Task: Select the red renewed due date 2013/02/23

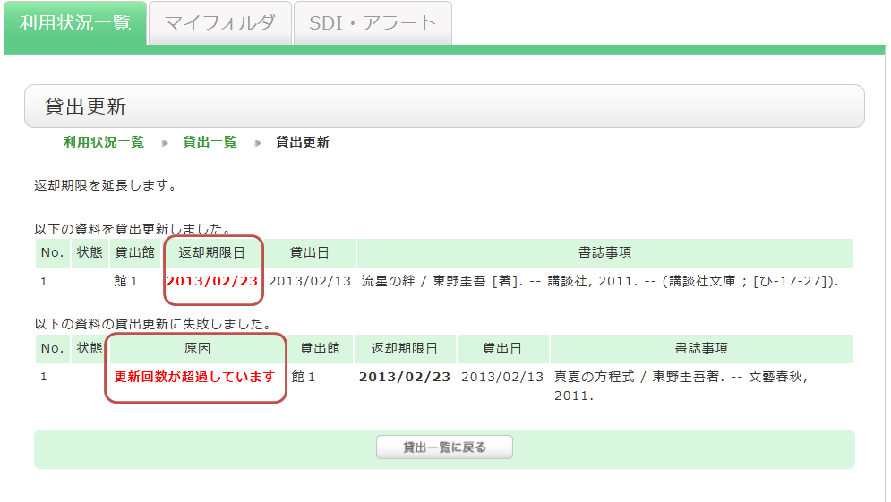Action: 212,281
